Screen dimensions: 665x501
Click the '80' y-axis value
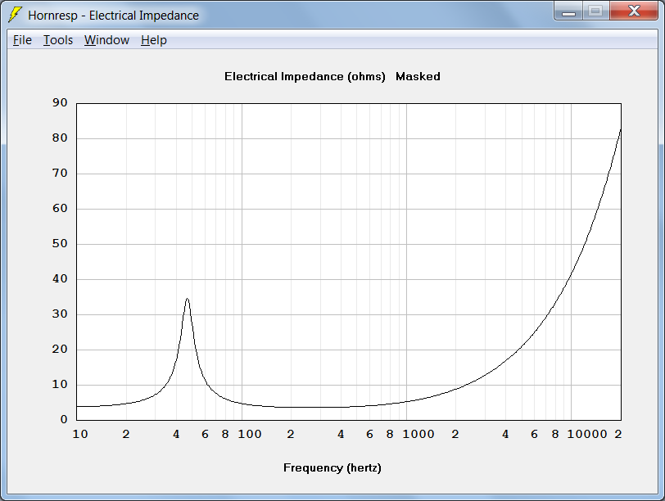pyautogui.click(x=60, y=138)
